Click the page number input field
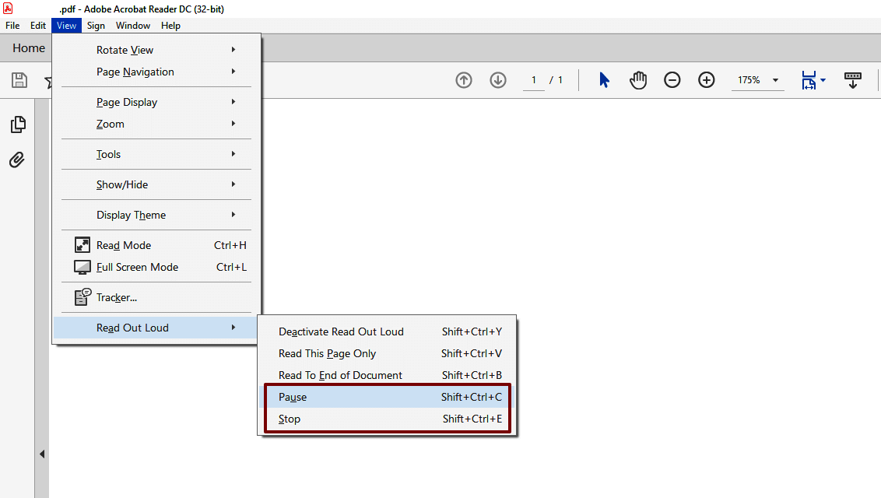 pyautogui.click(x=535, y=79)
